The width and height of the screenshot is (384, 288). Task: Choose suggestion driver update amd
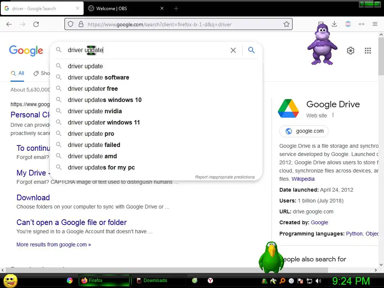(x=156, y=156)
